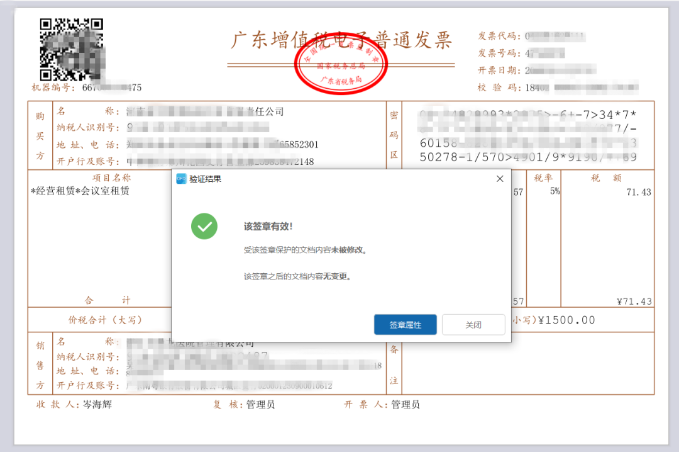Click the 验证结果 dialog title text

[205, 179]
